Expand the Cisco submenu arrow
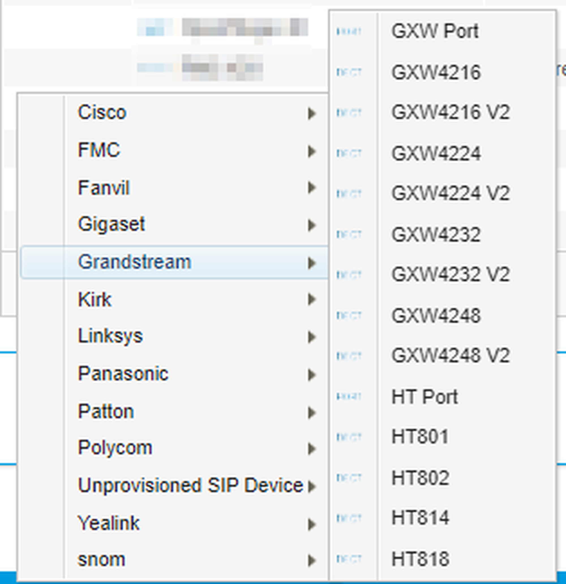 [312, 113]
